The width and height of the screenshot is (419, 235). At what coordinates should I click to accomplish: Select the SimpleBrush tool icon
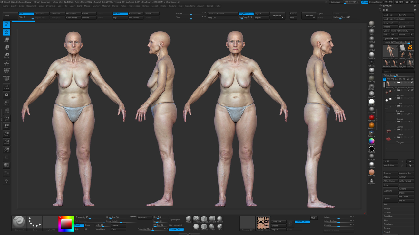pyautogui.click(x=410, y=48)
